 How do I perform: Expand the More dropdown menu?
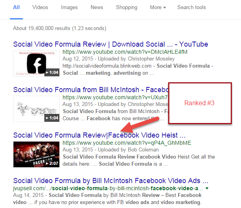[158, 8]
